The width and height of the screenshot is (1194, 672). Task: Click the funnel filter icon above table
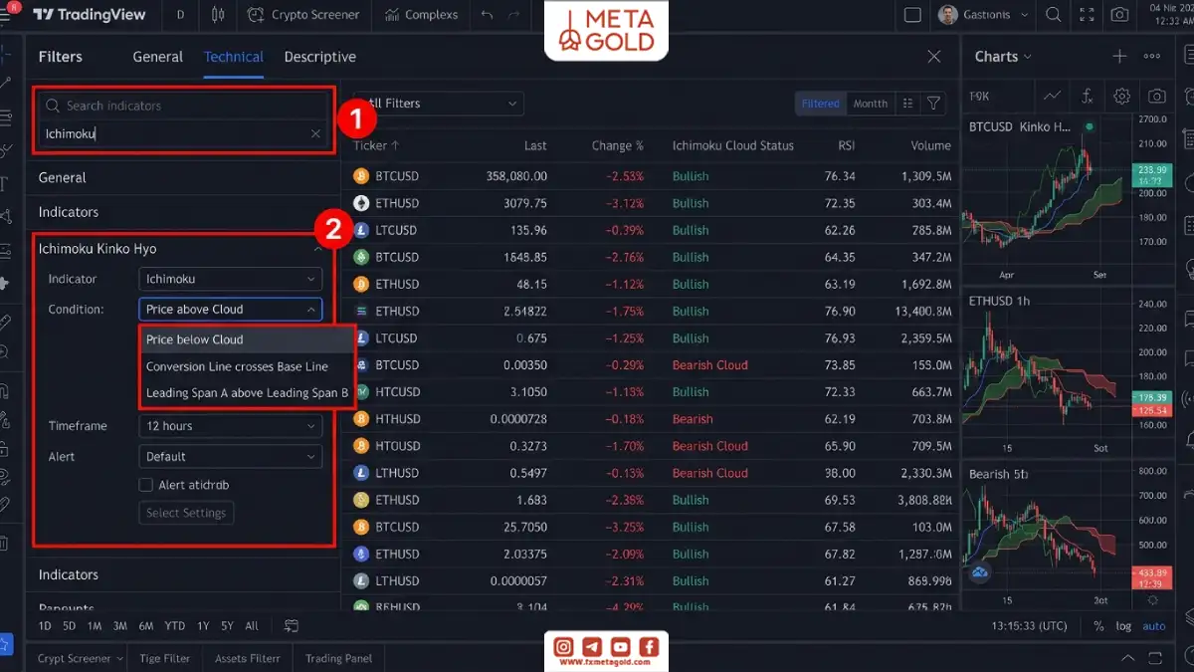pyautogui.click(x=933, y=104)
